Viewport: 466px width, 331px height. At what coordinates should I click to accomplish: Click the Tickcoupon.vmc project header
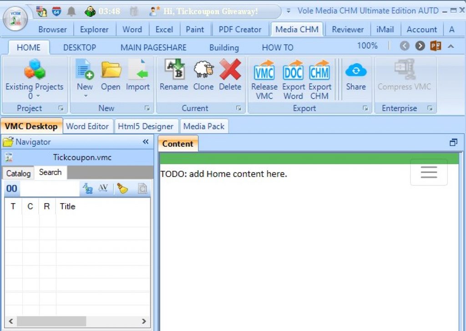tap(78, 157)
